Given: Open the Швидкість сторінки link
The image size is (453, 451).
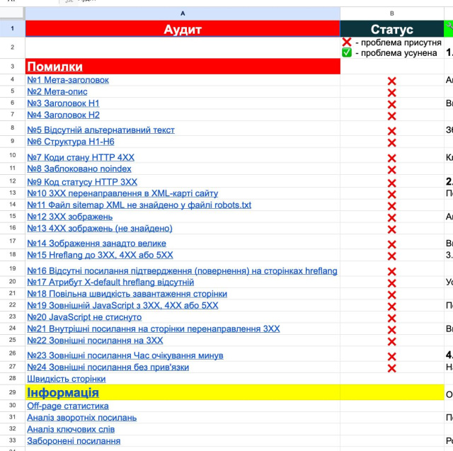Looking at the screenshot, I should (66, 379).
